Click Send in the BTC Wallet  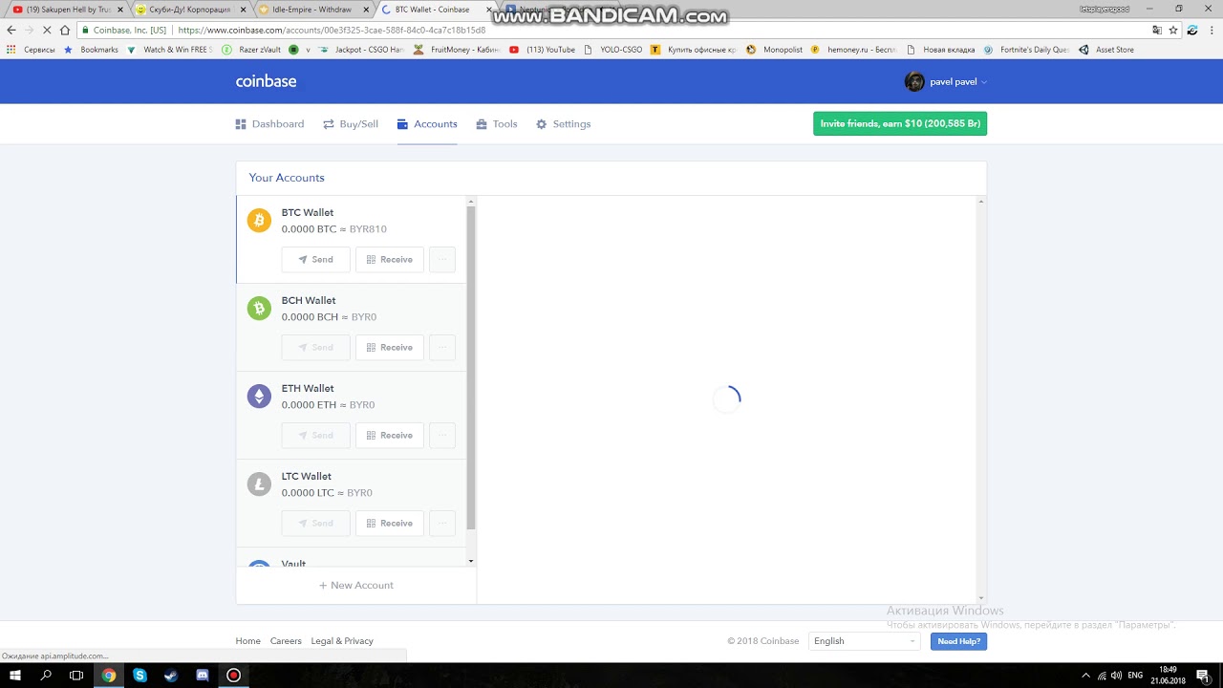[315, 260]
